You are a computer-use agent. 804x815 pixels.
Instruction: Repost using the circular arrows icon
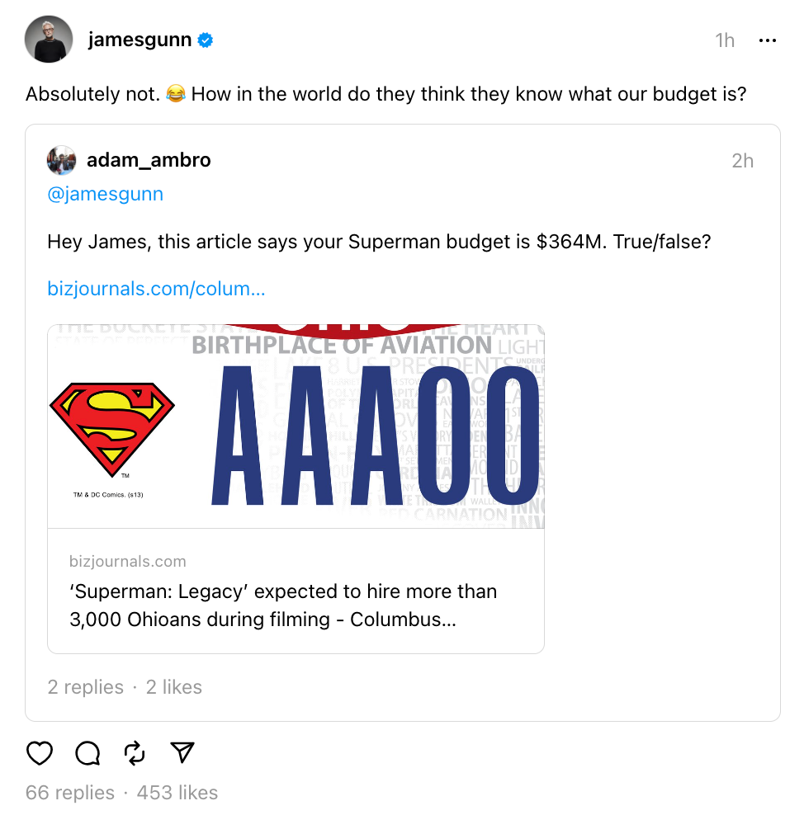(x=135, y=752)
